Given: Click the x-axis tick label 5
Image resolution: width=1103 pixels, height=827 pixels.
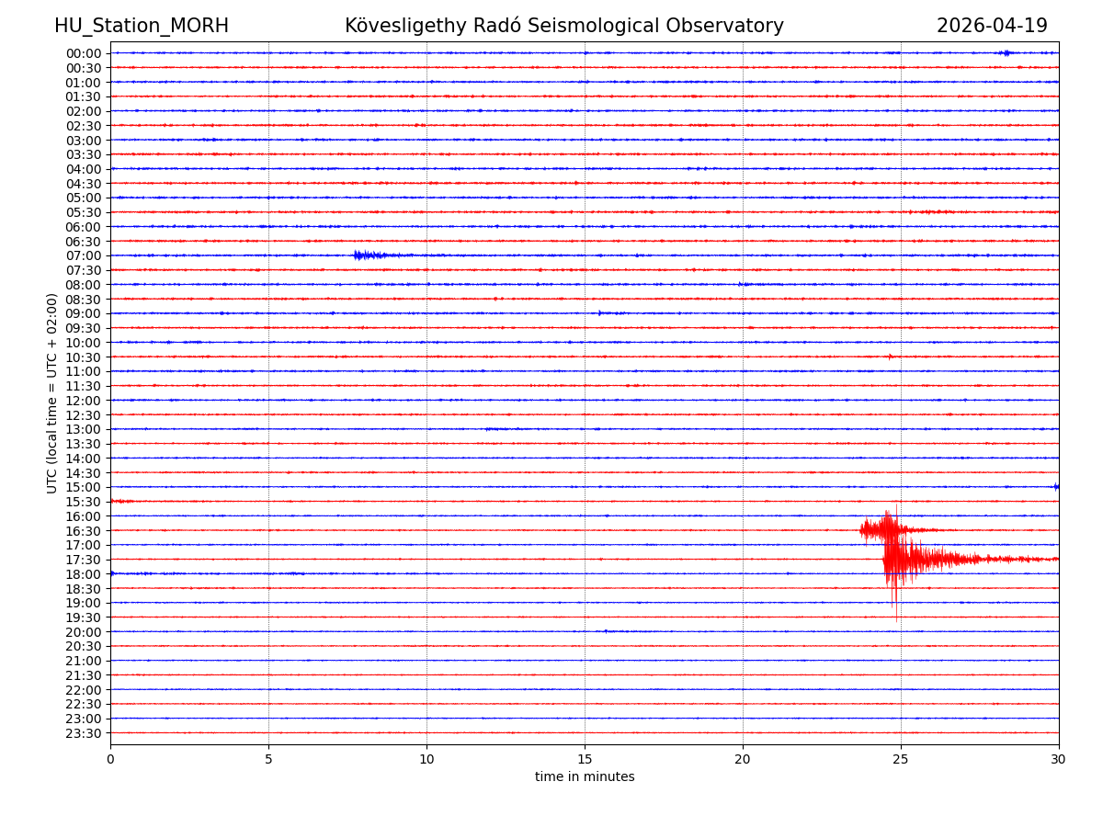Looking at the screenshot, I should coord(268,759).
